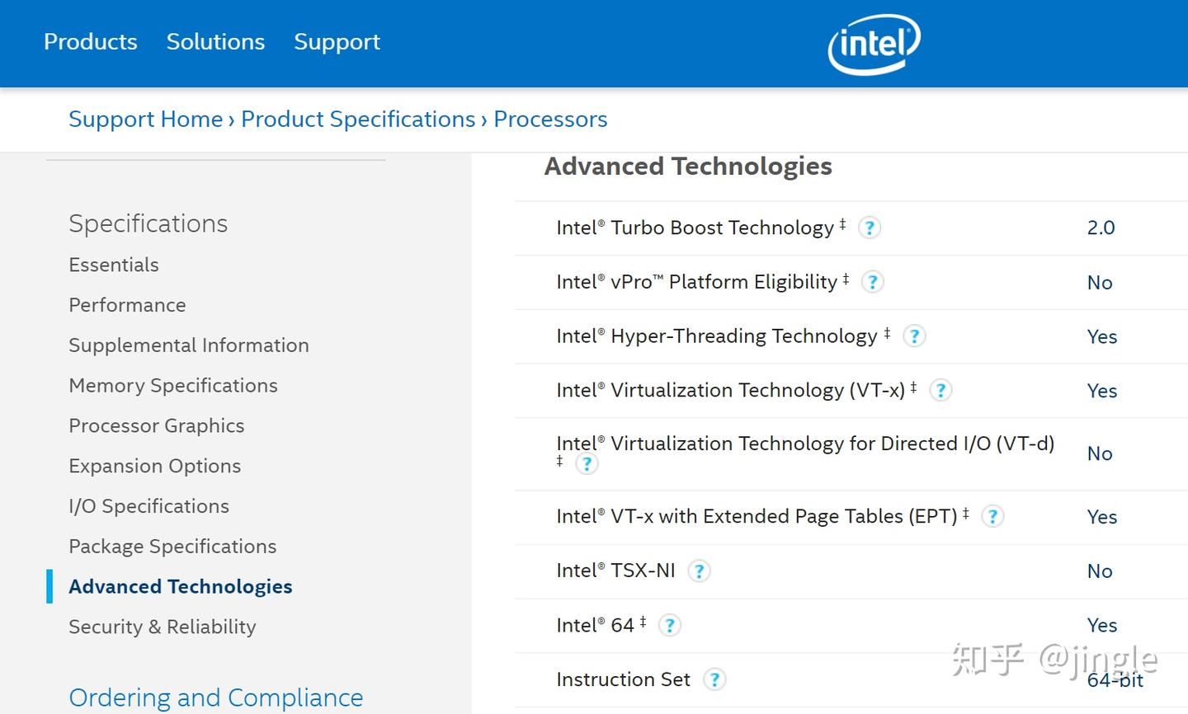Open the Ordering and Compliance section
Image resolution: width=1188 pixels, height=714 pixels.
pos(216,697)
